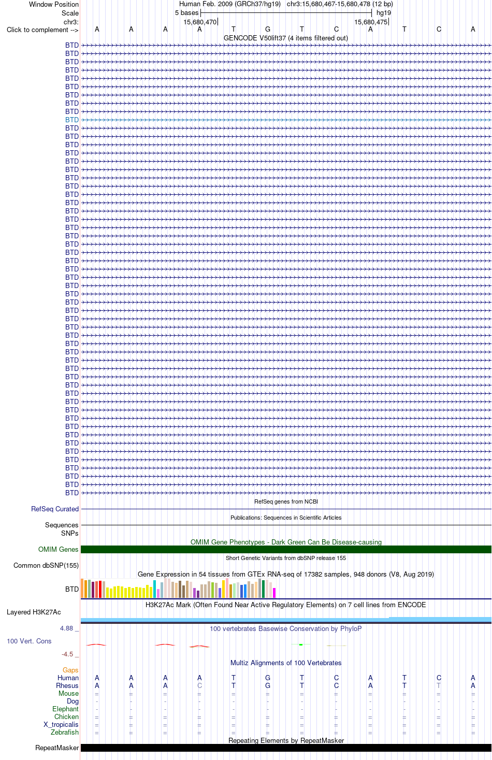Screen dimensions: 492x760
Task: Click the G base in the top sequence row
Action: [x=268, y=30]
